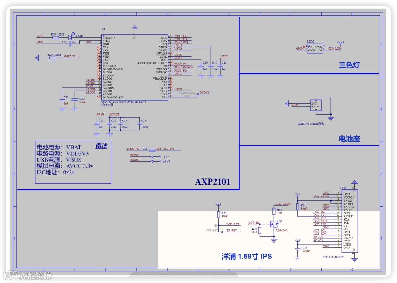Click the AO3400A part label
The width and height of the screenshot is (397, 283).
coord(282,231)
